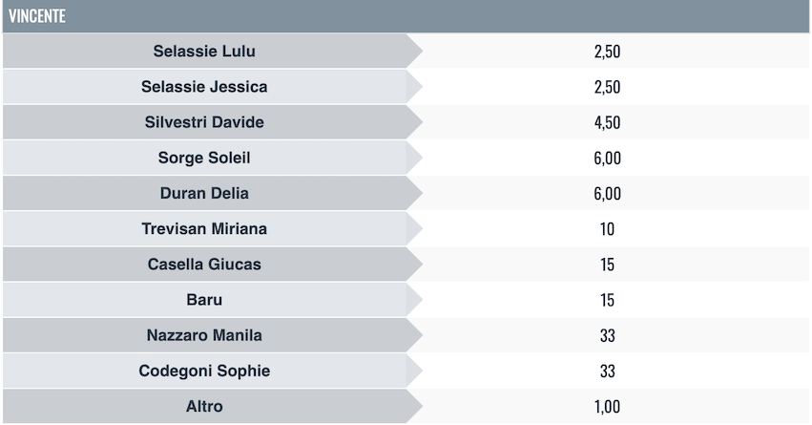Select the 2,50 odds for Selassie Jessica
The image size is (812, 425).
[x=607, y=87]
